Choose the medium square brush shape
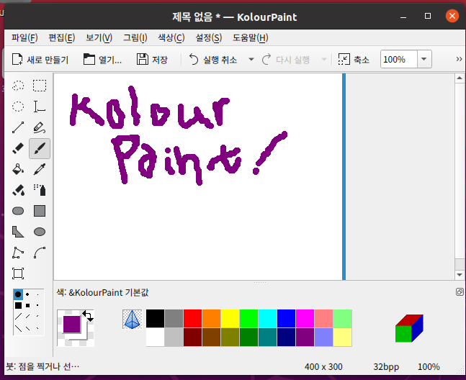Image resolution: width=466 pixels, height=380 pixels. pos(27,305)
